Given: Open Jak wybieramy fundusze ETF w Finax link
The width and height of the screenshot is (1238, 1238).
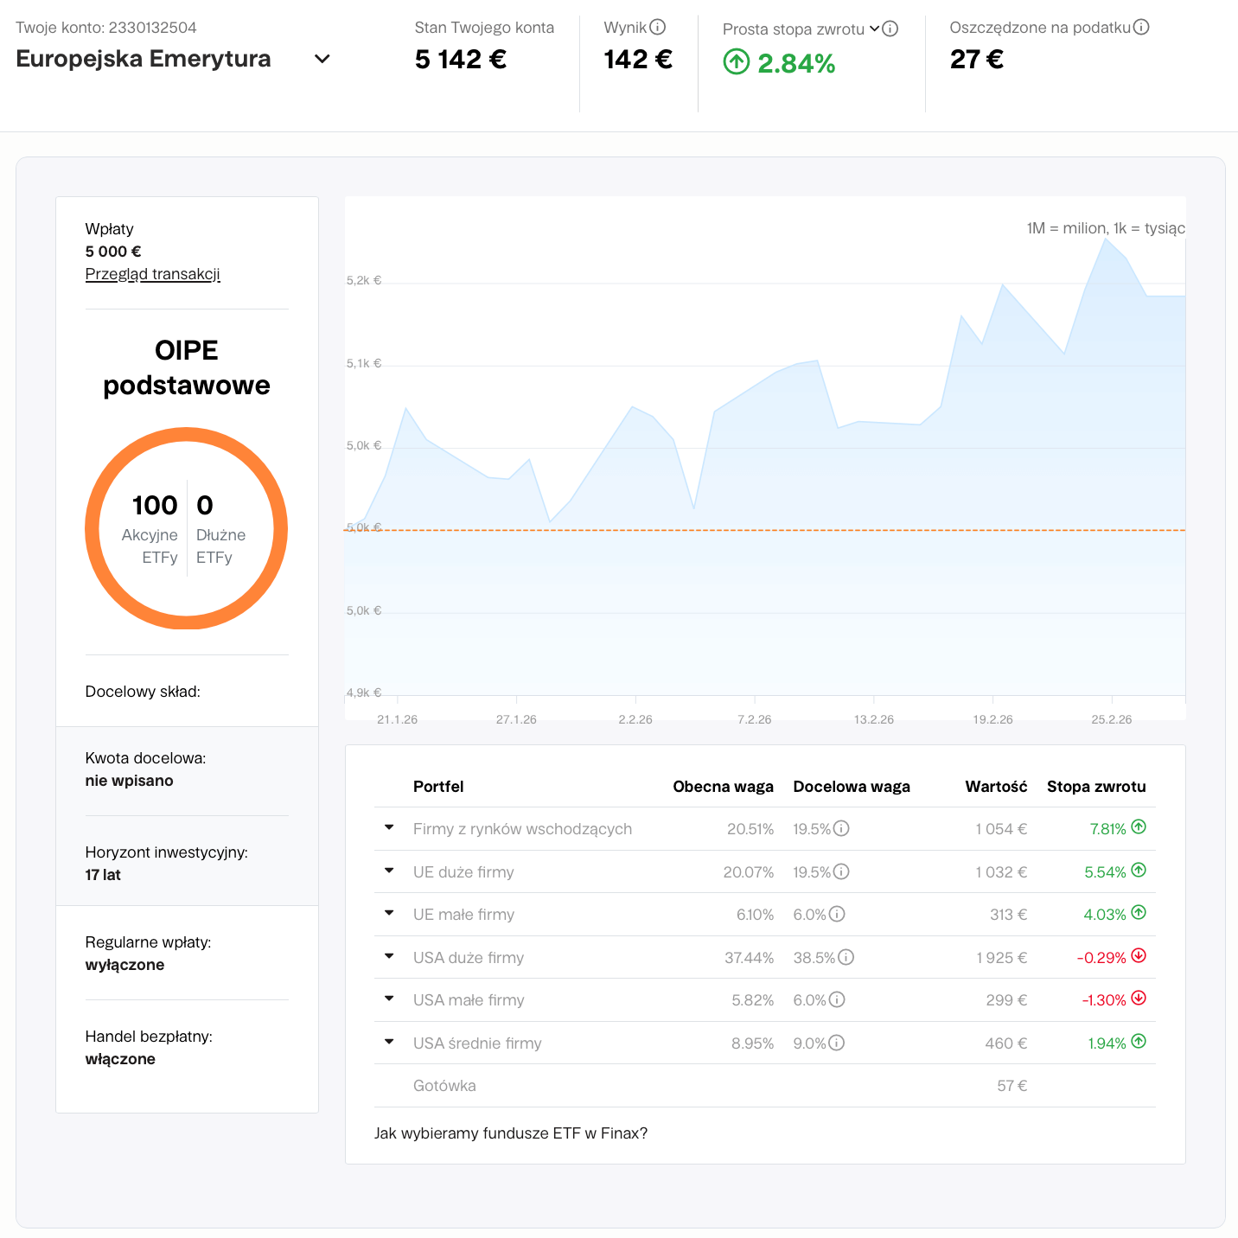Looking at the screenshot, I should pyautogui.click(x=510, y=1133).
